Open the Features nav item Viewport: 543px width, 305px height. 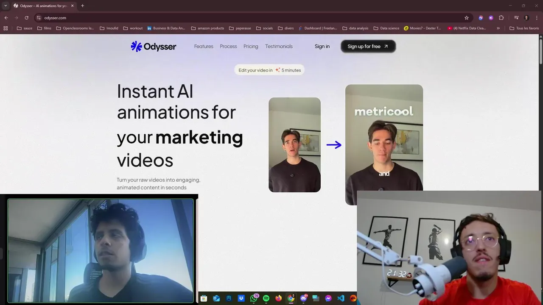[204, 47]
